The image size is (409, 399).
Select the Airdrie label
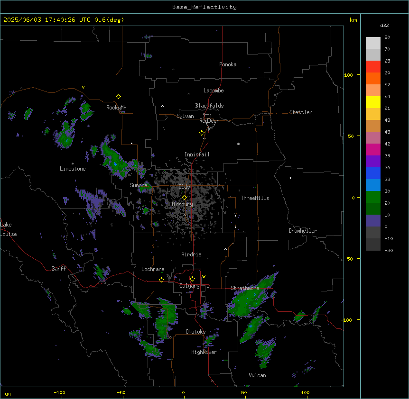pyautogui.click(x=191, y=254)
